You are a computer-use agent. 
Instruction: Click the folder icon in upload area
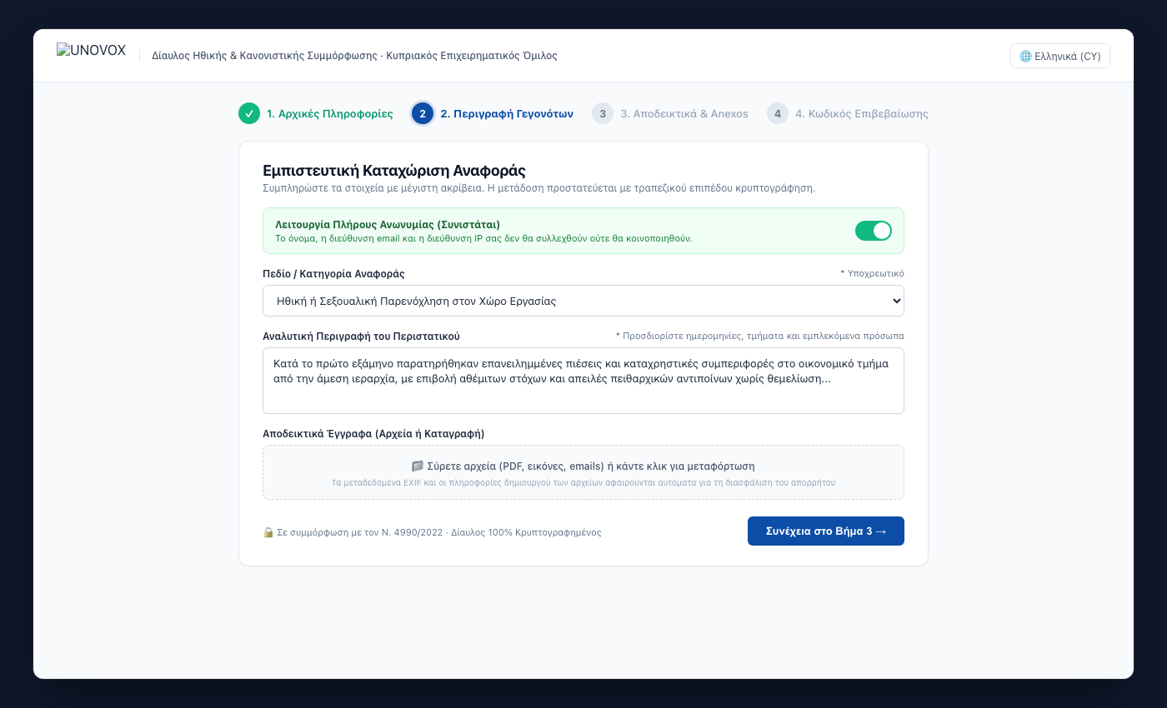pyautogui.click(x=418, y=466)
